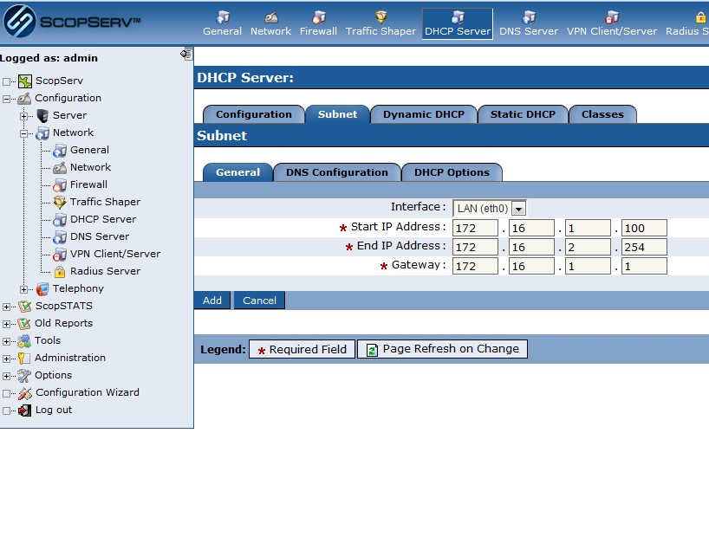
Task: Click End IP Address third octet field
Action: click(x=588, y=247)
